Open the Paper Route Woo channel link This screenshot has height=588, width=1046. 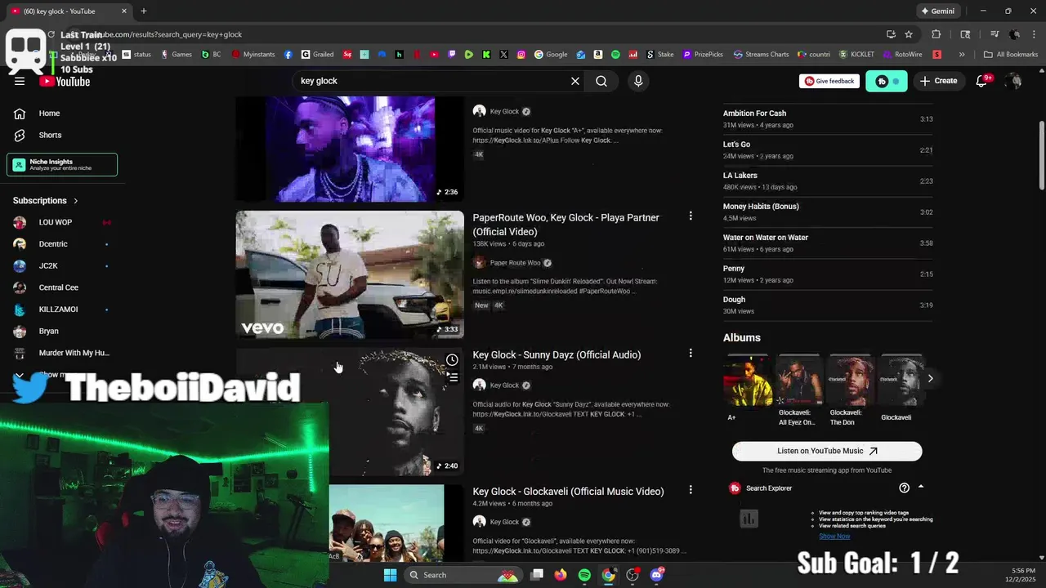(515, 263)
